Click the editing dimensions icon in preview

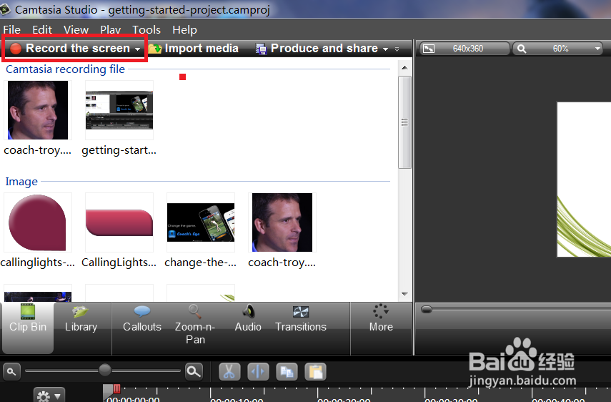coord(429,49)
